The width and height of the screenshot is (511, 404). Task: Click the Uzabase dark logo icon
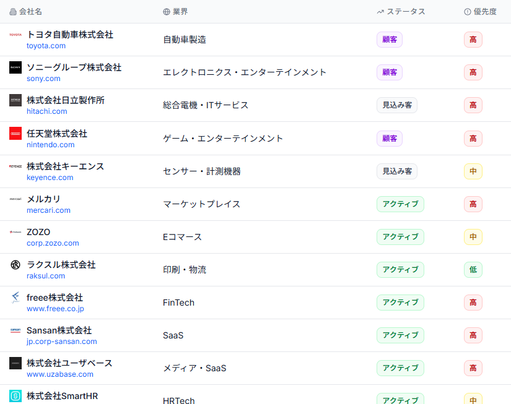pyautogui.click(x=15, y=363)
